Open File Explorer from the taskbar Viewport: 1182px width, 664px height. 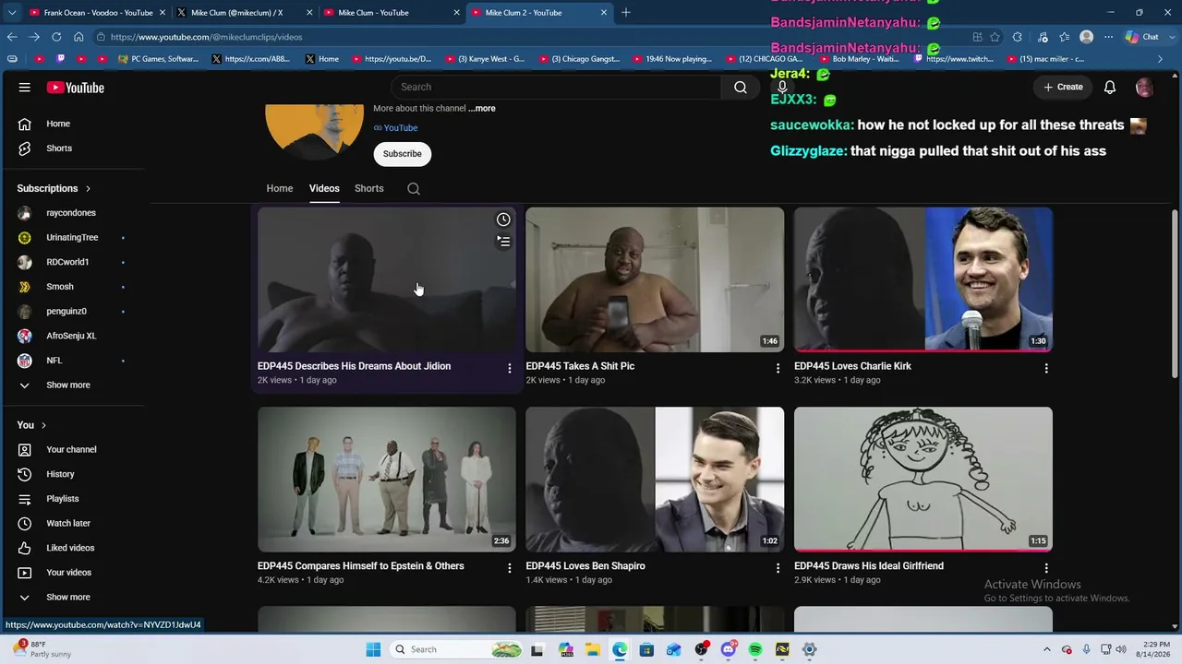pos(592,649)
